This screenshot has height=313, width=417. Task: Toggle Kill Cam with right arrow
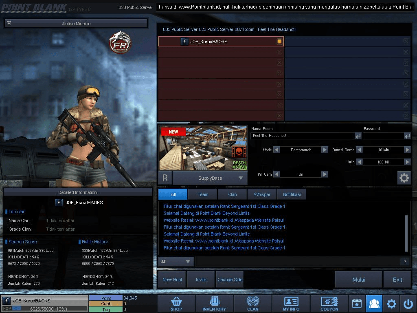point(325,174)
